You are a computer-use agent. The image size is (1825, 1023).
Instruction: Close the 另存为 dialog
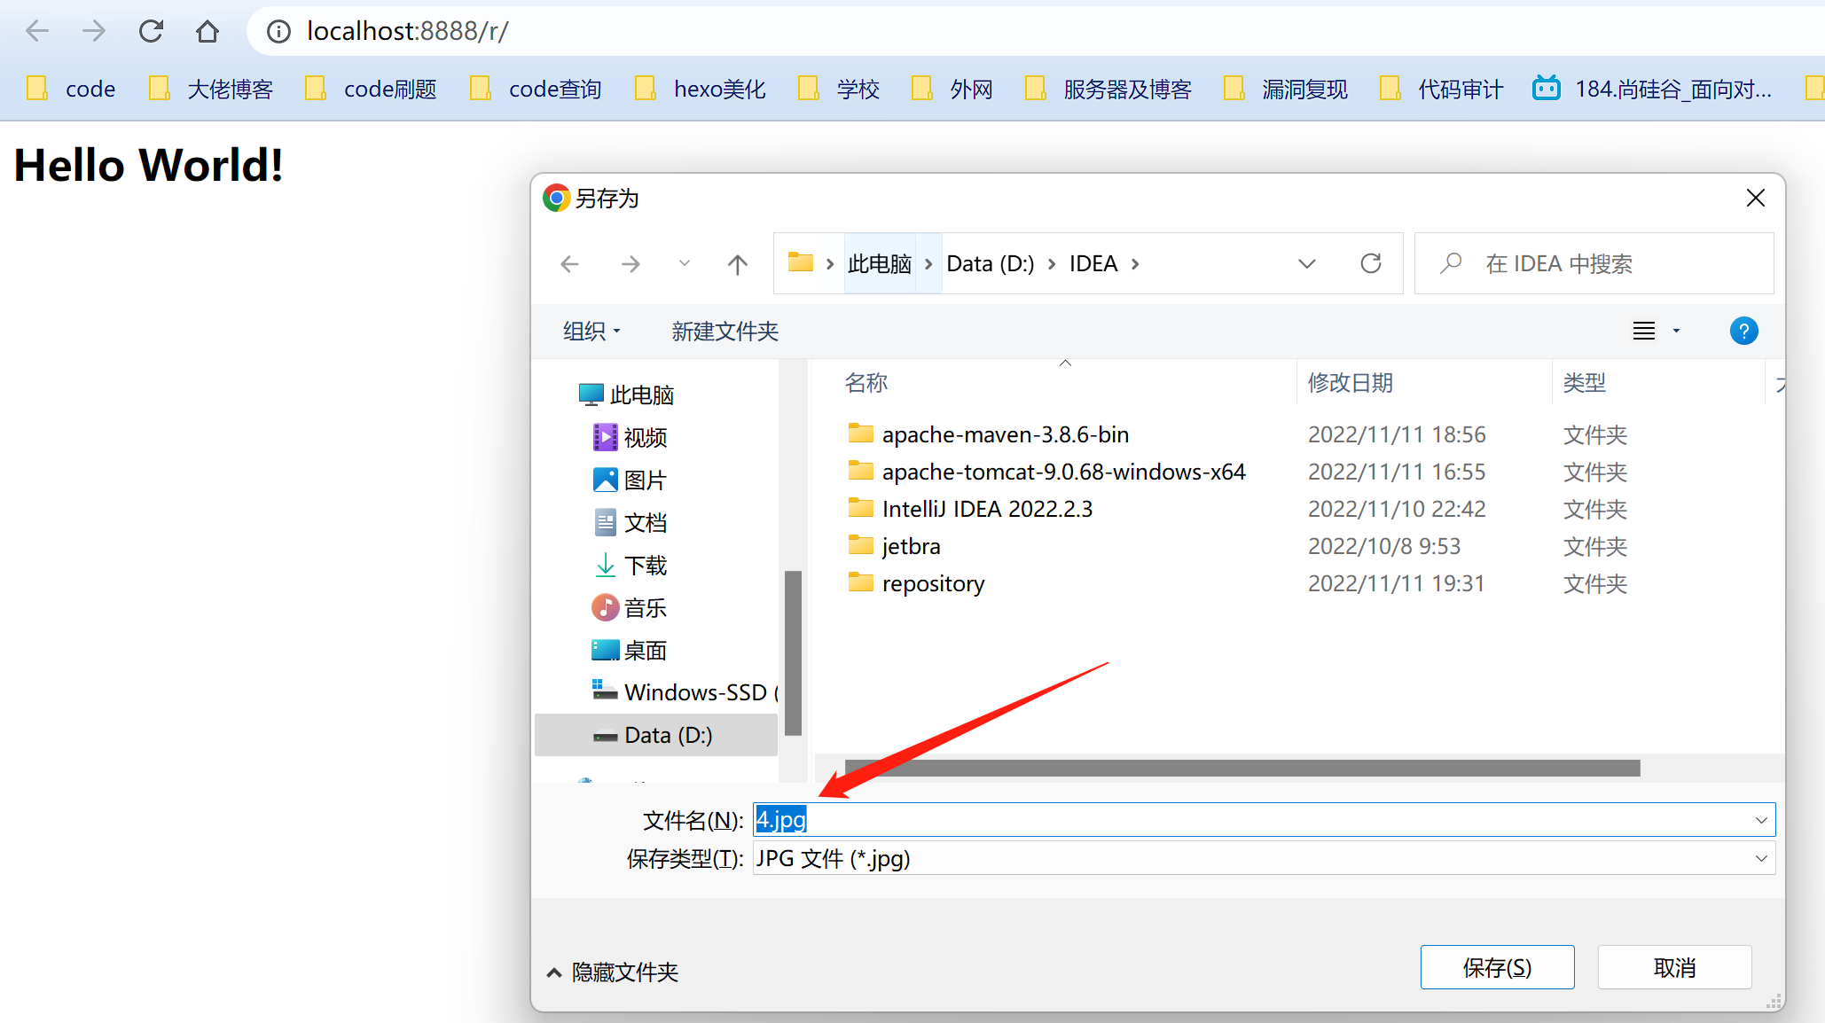click(x=1756, y=198)
